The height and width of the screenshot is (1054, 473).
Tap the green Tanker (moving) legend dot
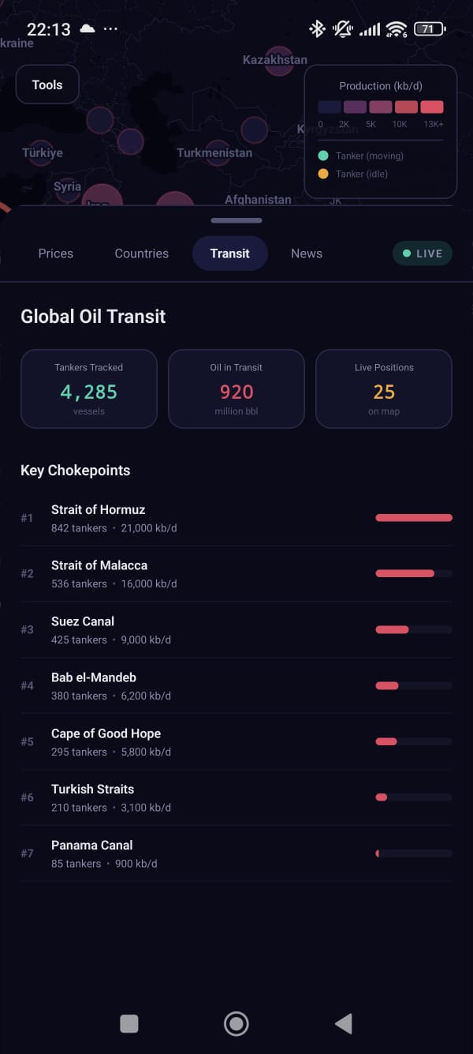[x=323, y=156]
